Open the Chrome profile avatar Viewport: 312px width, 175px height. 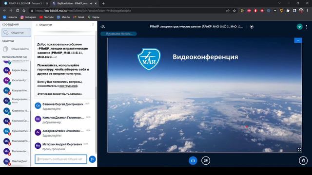(301, 11)
